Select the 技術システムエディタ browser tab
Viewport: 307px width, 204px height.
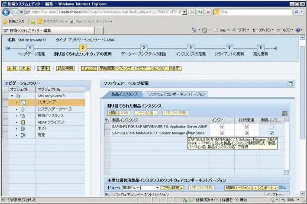(48, 31)
